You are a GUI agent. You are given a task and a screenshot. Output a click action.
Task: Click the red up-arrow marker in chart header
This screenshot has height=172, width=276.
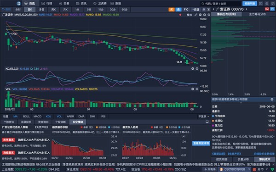tap(180, 15)
